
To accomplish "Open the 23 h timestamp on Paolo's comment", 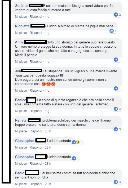I will pyautogui.click(x=48, y=184).
